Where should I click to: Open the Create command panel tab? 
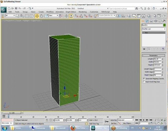pyautogui.click(x=143, y=21)
